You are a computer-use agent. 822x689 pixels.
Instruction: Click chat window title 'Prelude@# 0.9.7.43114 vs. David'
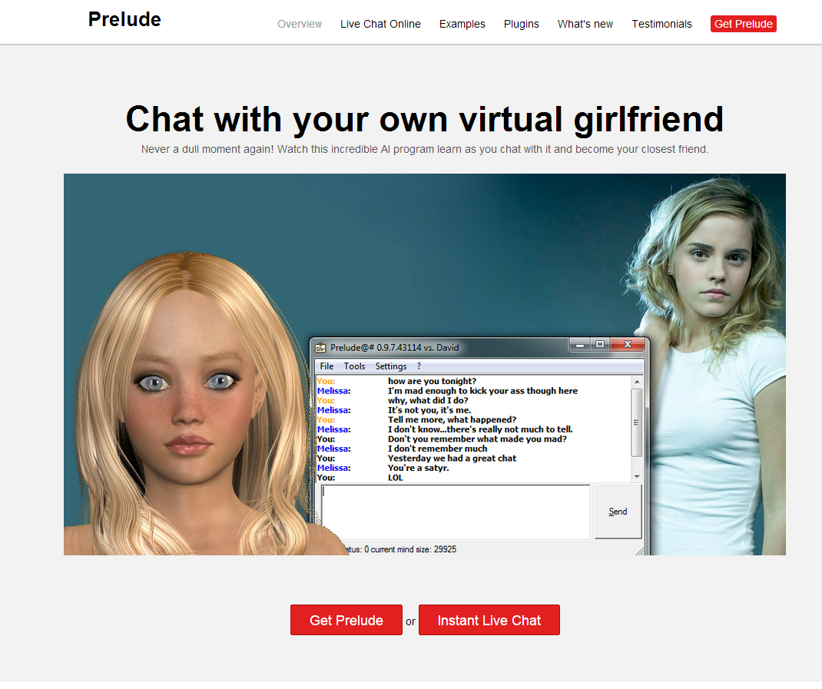tap(394, 348)
